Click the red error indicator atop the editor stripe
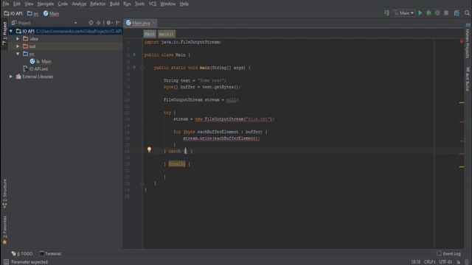 click(x=462, y=41)
